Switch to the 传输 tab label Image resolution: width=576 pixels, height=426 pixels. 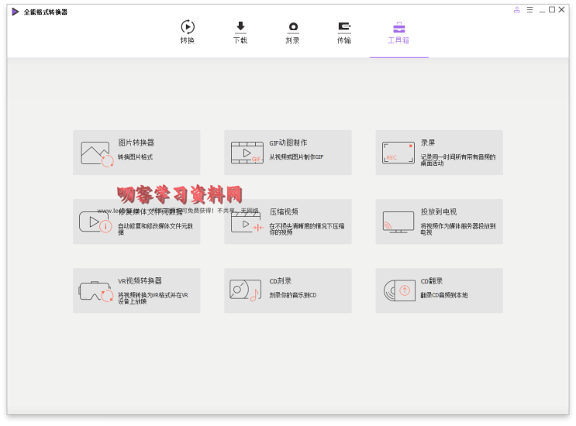(344, 40)
